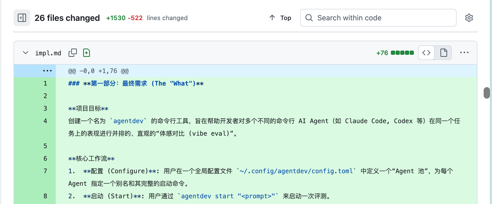The width and height of the screenshot is (492, 204).
Task: Click inside the Search within code field
Action: (365, 18)
